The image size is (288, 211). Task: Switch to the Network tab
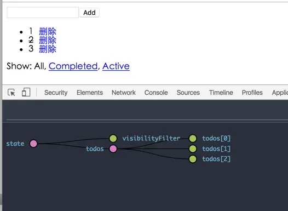tap(124, 93)
